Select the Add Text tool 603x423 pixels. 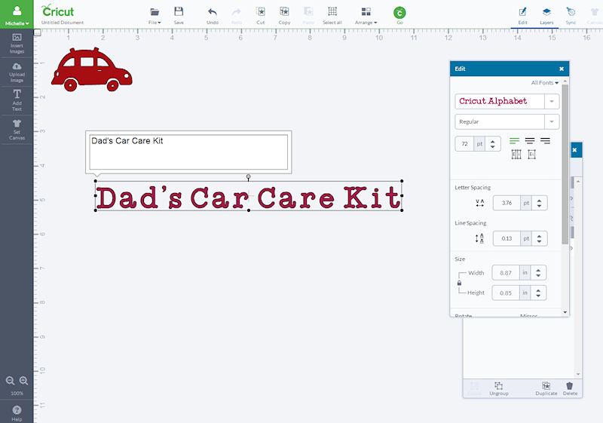point(17,101)
